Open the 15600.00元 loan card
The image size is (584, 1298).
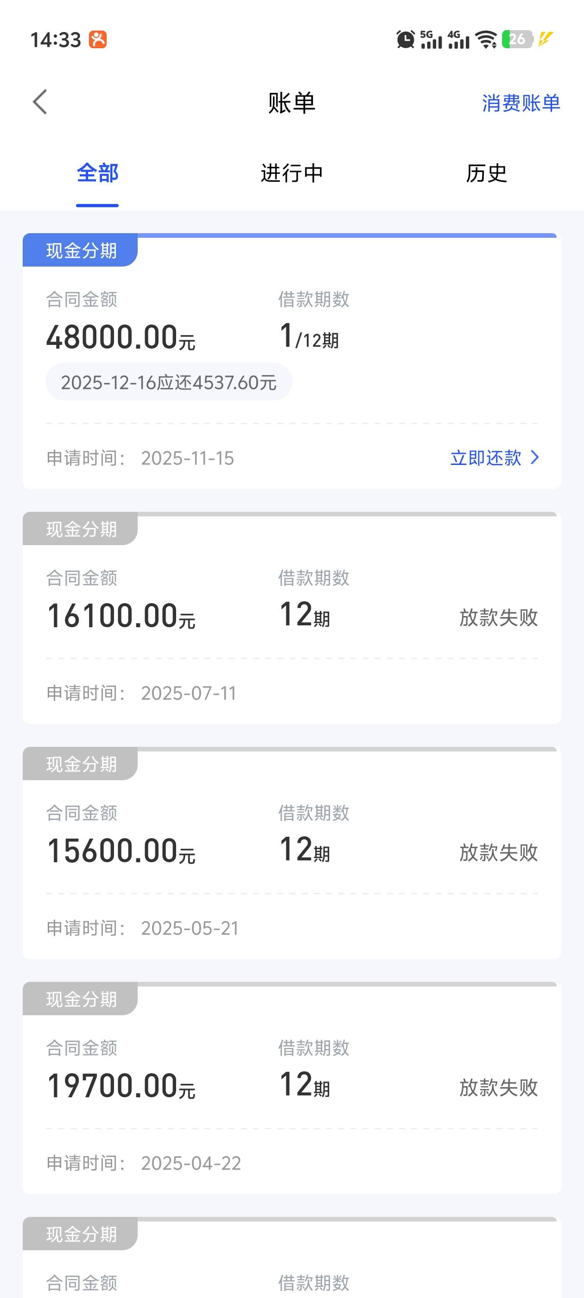pos(292,853)
